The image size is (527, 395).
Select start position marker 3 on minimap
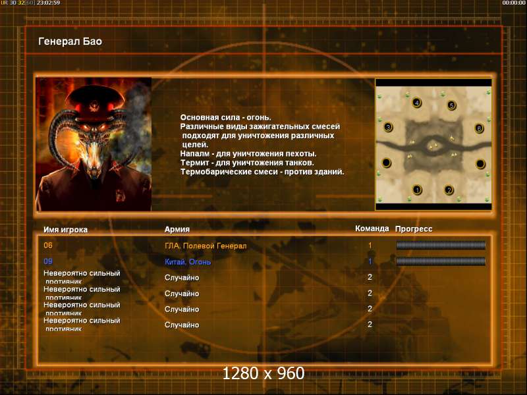click(x=388, y=127)
